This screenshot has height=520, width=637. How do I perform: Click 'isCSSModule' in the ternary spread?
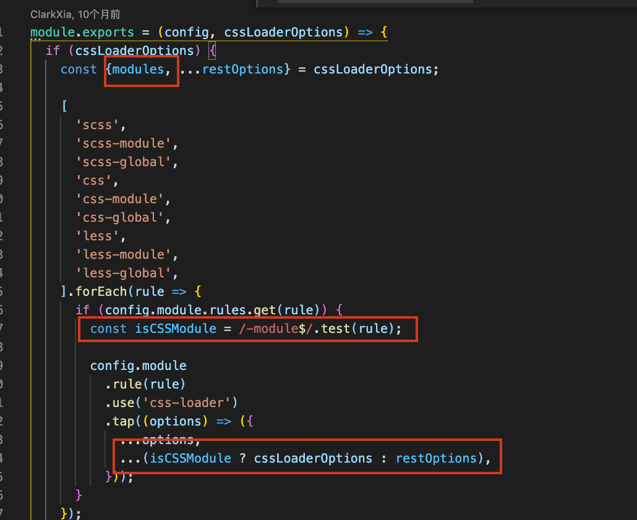(x=190, y=458)
